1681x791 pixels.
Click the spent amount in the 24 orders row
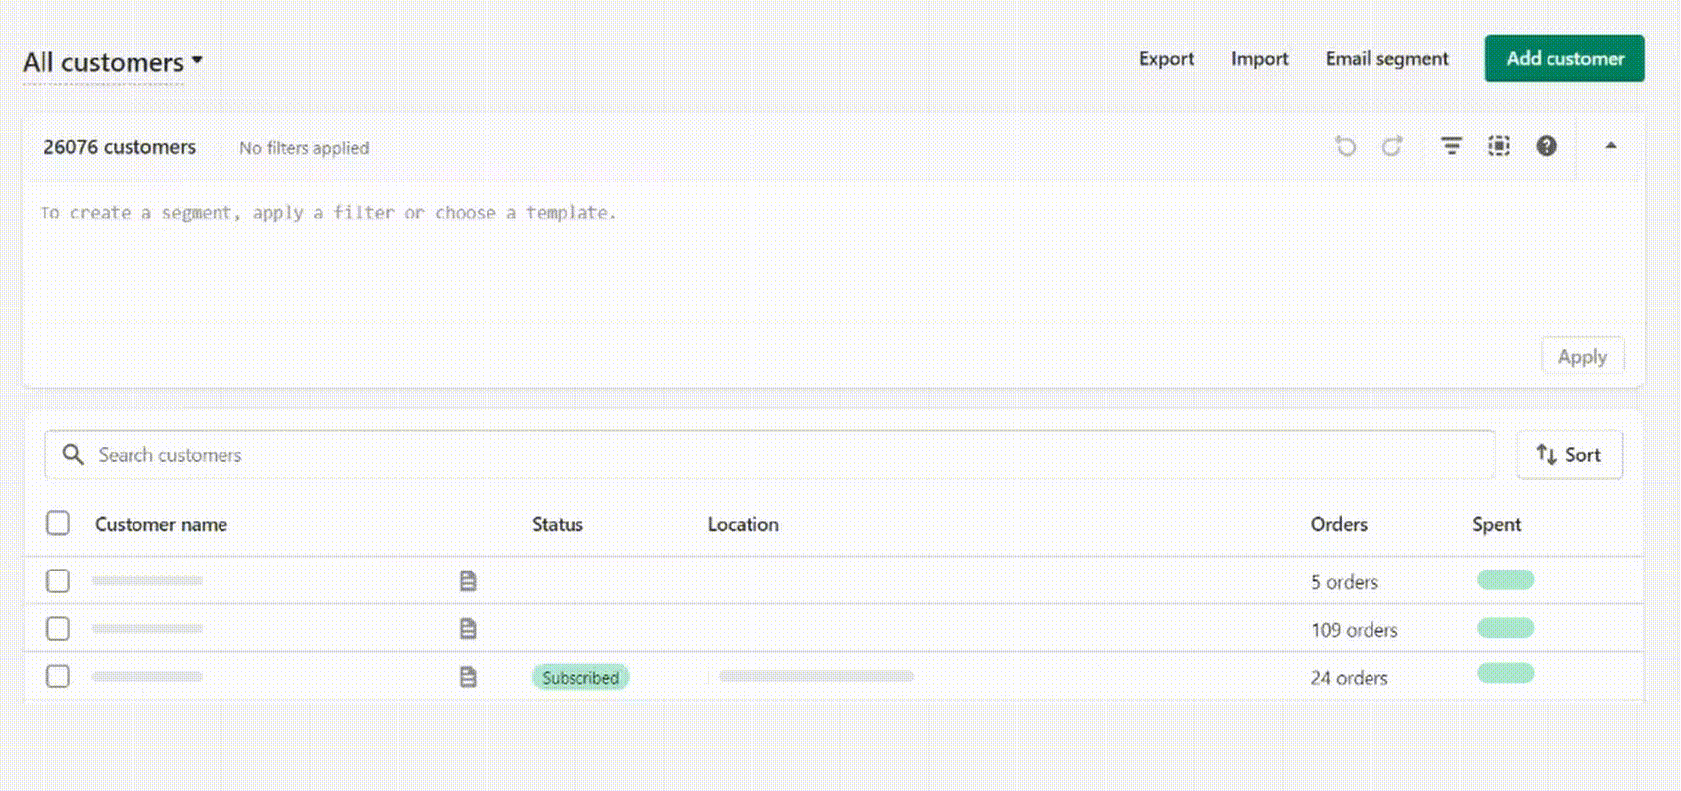click(x=1505, y=673)
